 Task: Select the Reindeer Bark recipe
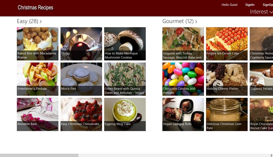coord(38,114)
